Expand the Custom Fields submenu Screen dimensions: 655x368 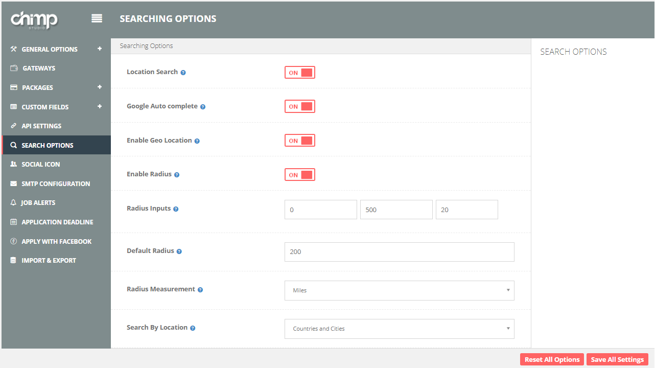(x=100, y=107)
